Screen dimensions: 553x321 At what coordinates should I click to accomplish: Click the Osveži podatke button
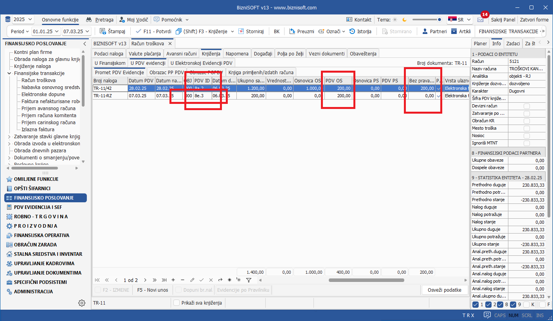click(445, 290)
